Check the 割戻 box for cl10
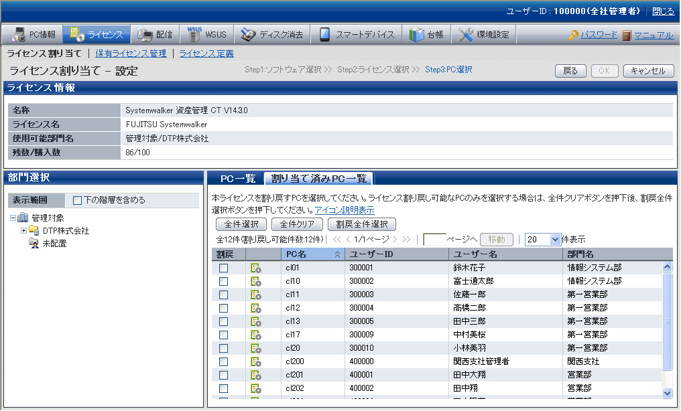681x411 pixels. (x=224, y=281)
